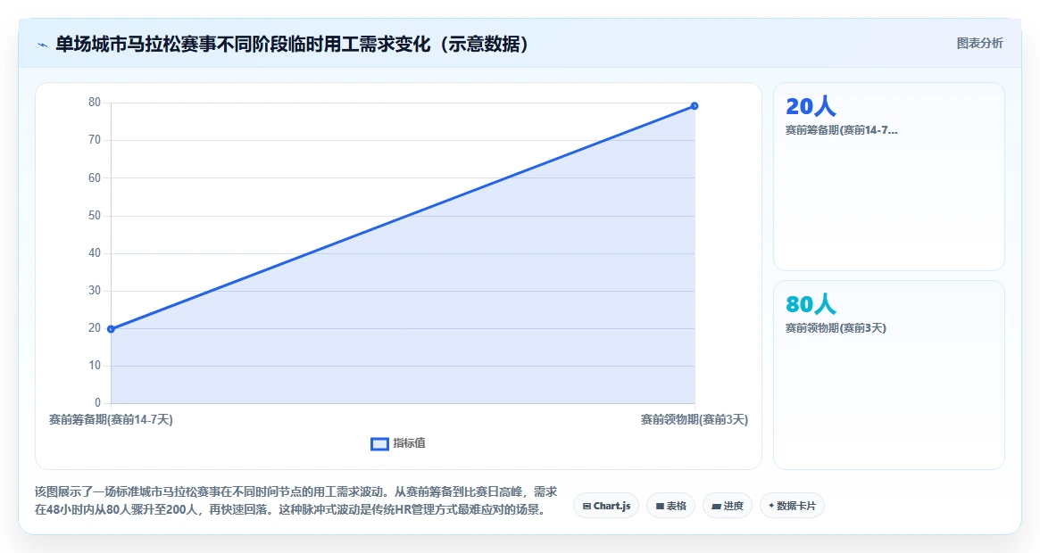Screen dimensions: 1040x553
Task: Click the data point at value 80
Action: coord(695,106)
